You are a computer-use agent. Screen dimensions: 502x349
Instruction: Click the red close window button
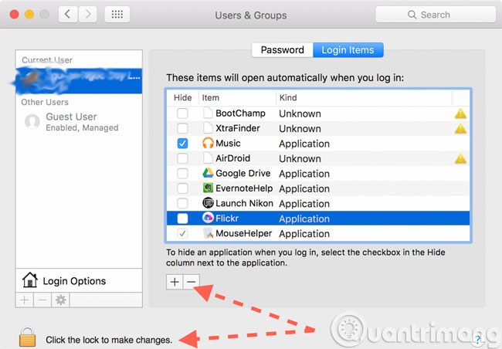click(14, 15)
